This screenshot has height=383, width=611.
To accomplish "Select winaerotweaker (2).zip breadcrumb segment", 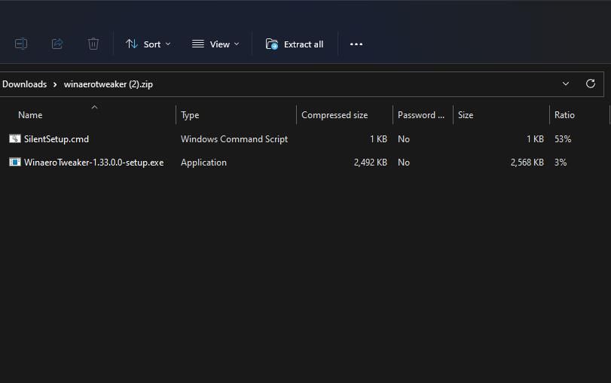I will coord(108,84).
